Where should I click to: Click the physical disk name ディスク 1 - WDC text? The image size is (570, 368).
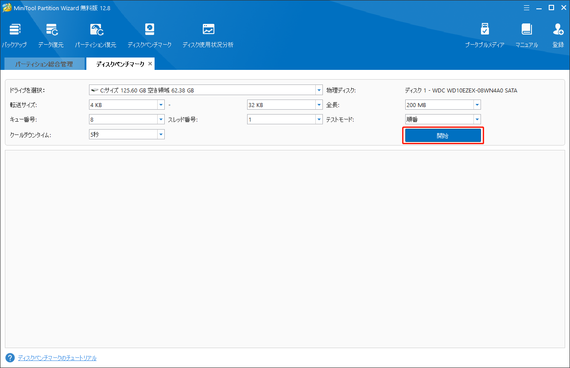(461, 91)
